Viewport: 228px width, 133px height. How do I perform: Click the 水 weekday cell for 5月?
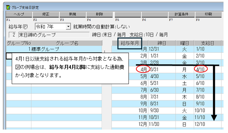(185, 76)
